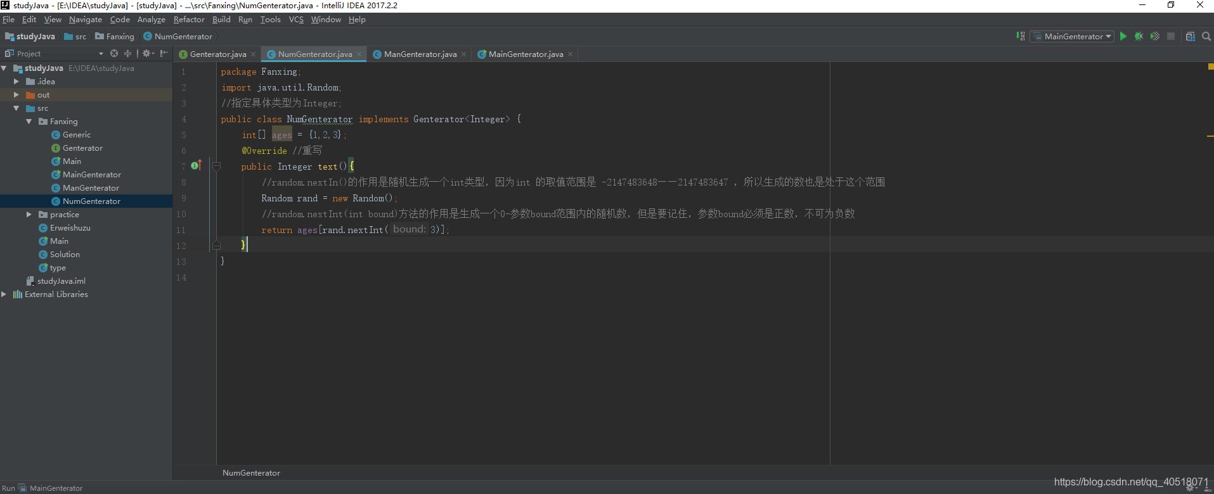Viewport: 1214px width, 494px height.
Task: Open the Build menu
Action: click(x=221, y=20)
